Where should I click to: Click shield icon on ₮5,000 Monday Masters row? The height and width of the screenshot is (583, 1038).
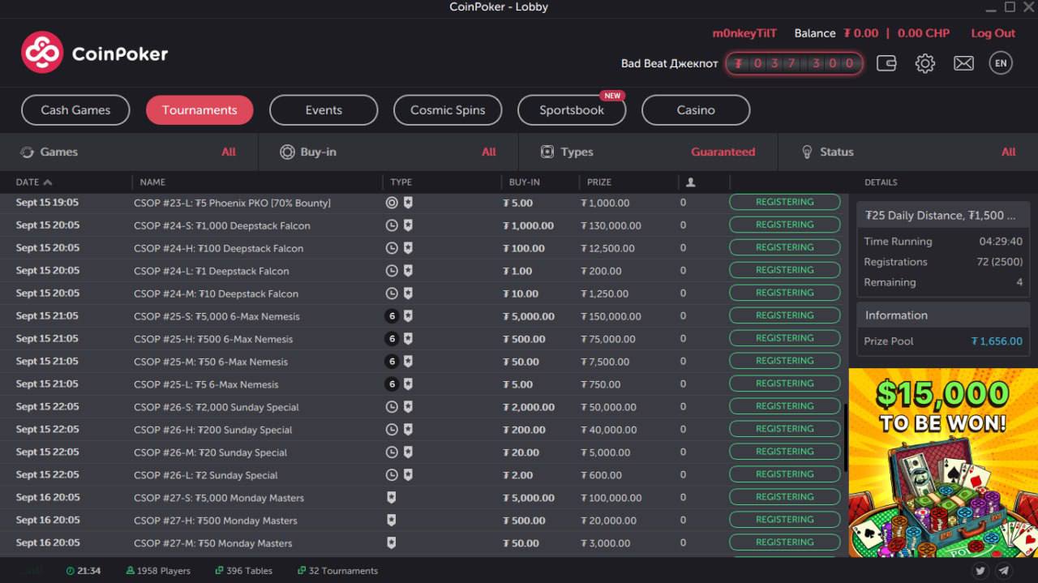pos(392,498)
